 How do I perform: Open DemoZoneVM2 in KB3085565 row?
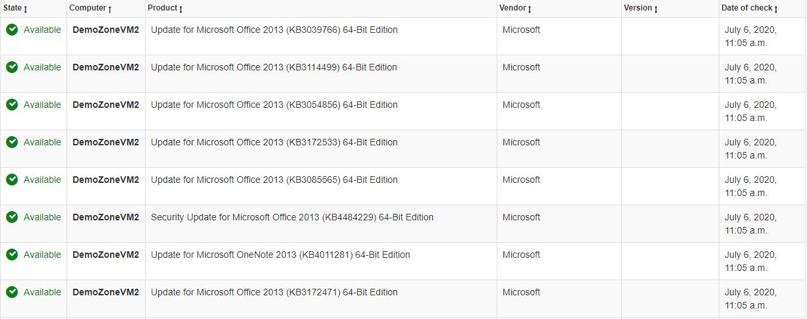pos(105,180)
